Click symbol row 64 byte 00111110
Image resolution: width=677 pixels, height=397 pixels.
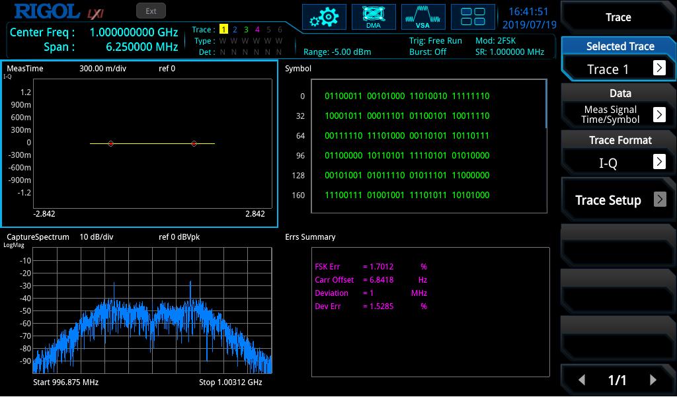(343, 135)
